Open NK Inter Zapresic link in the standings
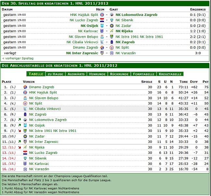The width and height of the screenshot is (211, 196). pos(44,142)
